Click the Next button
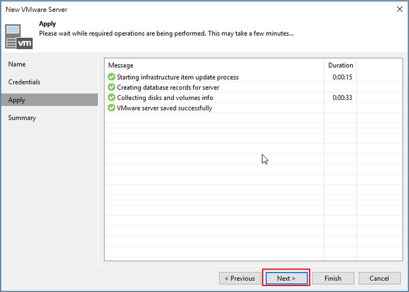409x292 pixels. (x=286, y=278)
